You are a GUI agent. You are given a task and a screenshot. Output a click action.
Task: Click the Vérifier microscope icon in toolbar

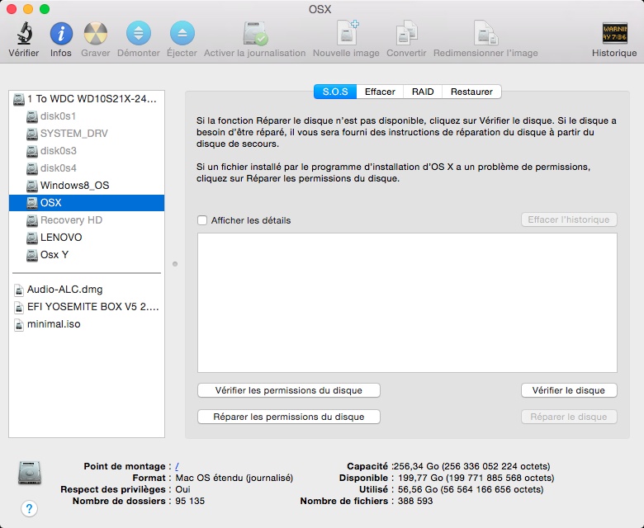tap(23, 35)
